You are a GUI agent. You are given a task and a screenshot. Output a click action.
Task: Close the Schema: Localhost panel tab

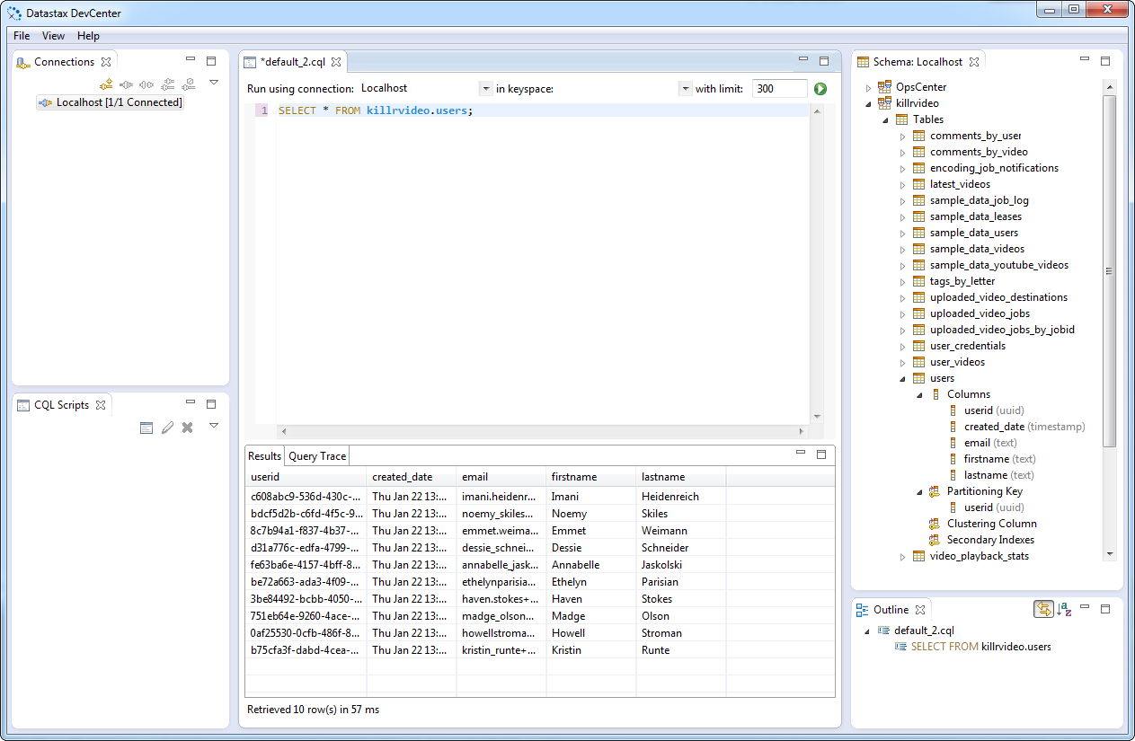pyautogui.click(x=973, y=62)
